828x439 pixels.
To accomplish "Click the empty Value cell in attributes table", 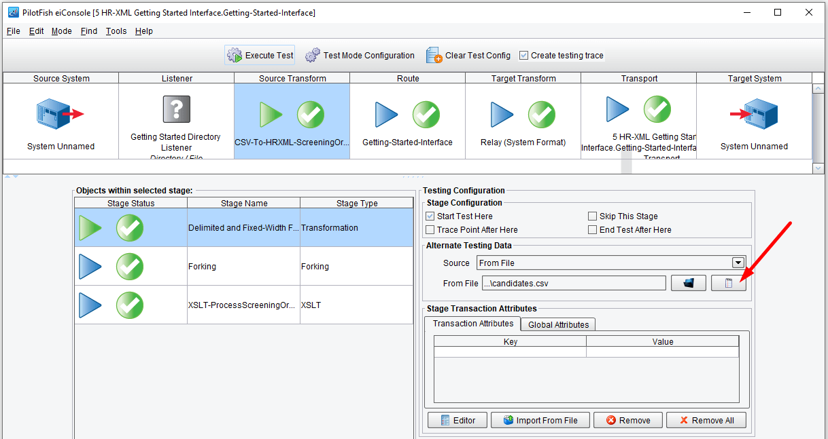I will pyautogui.click(x=663, y=352).
